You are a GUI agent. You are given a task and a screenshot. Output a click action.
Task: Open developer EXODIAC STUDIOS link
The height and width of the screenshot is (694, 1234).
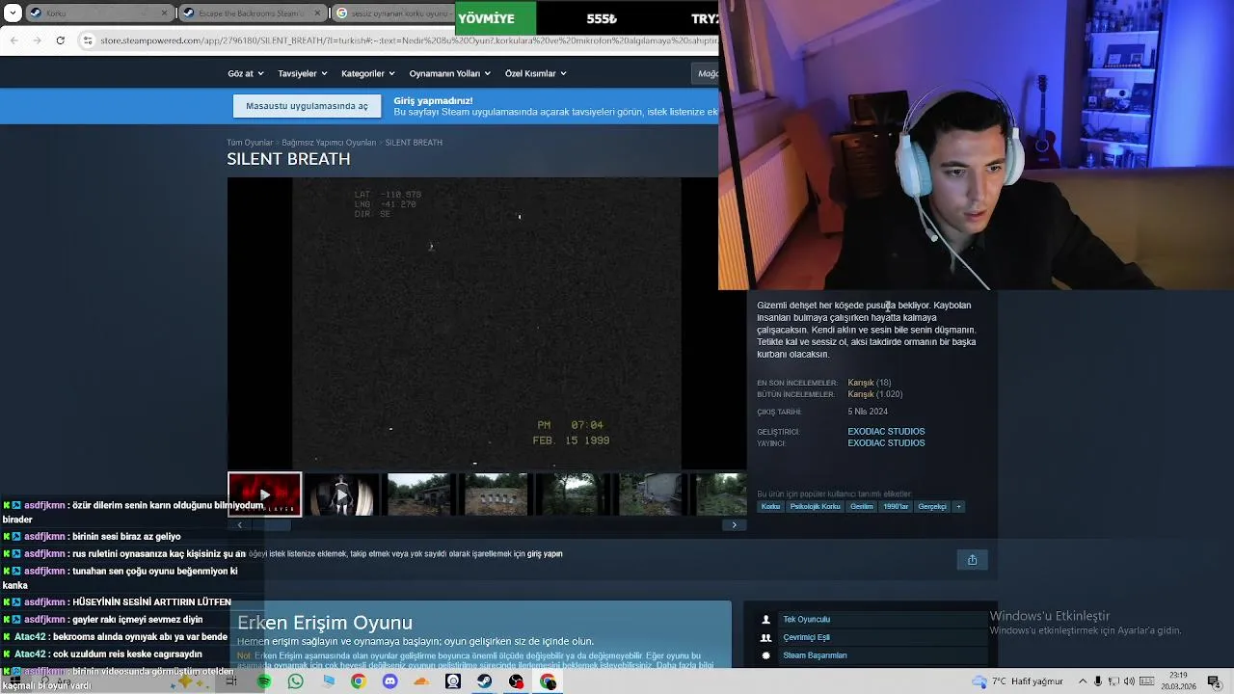click(886, 432)
